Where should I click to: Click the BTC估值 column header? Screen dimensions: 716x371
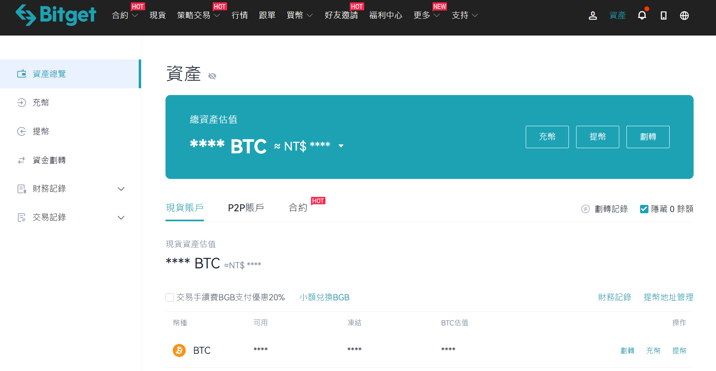455,323
